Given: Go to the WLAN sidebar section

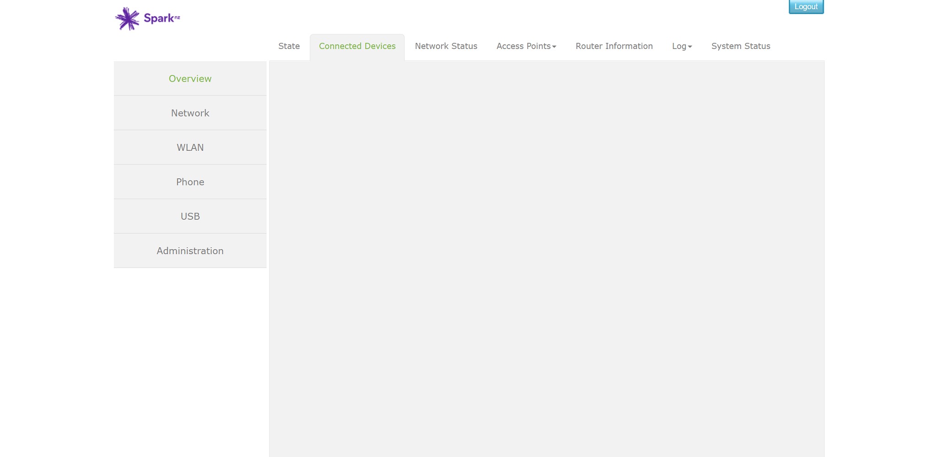Looking at the screenshot, I should coord(190,148).
